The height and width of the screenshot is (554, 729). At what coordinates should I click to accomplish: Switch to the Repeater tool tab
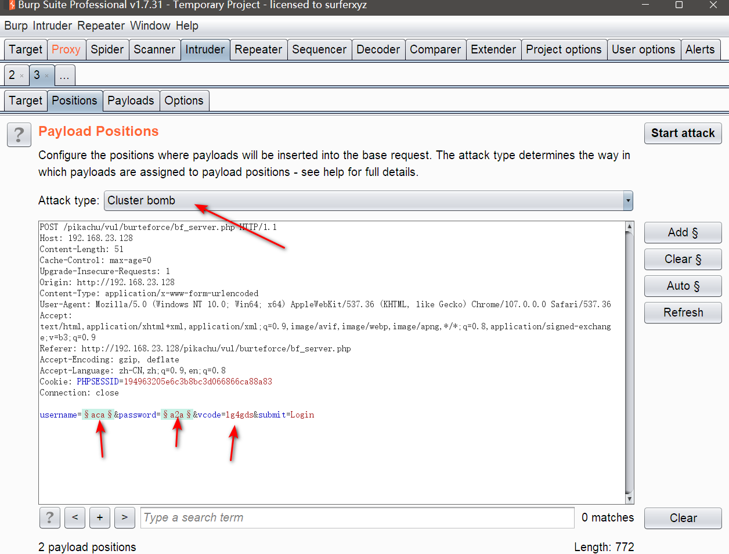[x=258, y=49]
